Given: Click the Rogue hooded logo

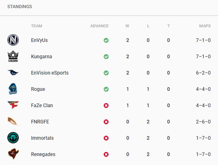Looking at the screenshot, I should tap(13, 89).
